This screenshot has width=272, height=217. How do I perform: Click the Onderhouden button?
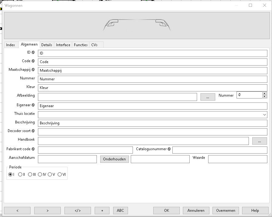114,159
